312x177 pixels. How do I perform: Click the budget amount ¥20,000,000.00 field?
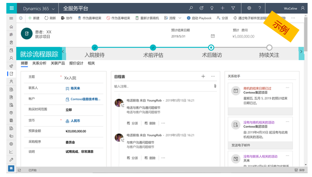click(76, 132)
